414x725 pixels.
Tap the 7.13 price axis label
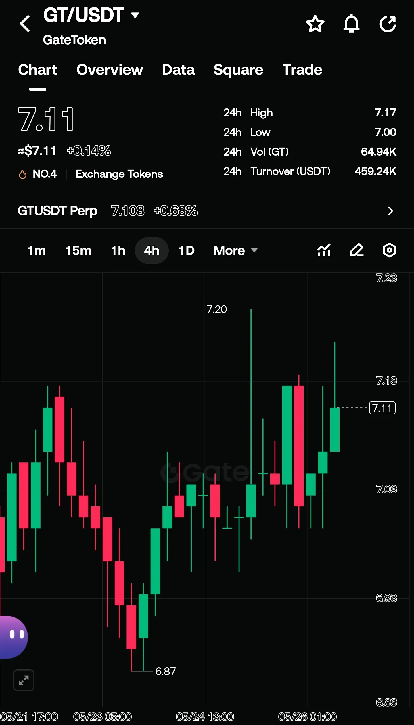click(386, 381)
